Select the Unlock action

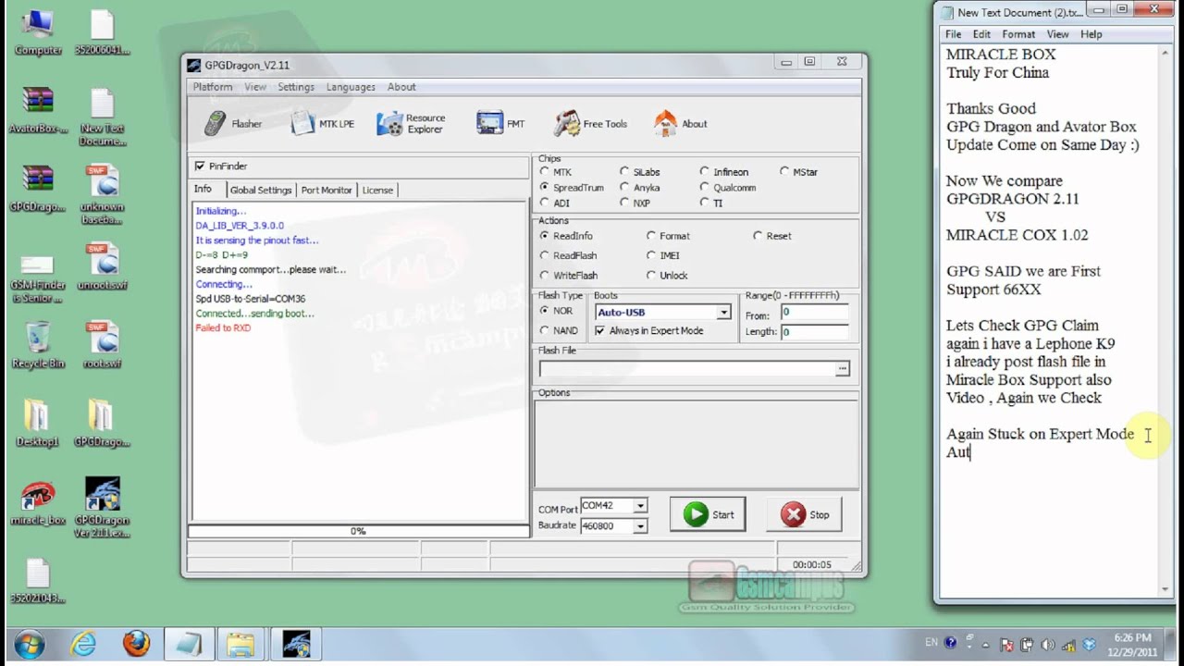click(x=651, y=276)
